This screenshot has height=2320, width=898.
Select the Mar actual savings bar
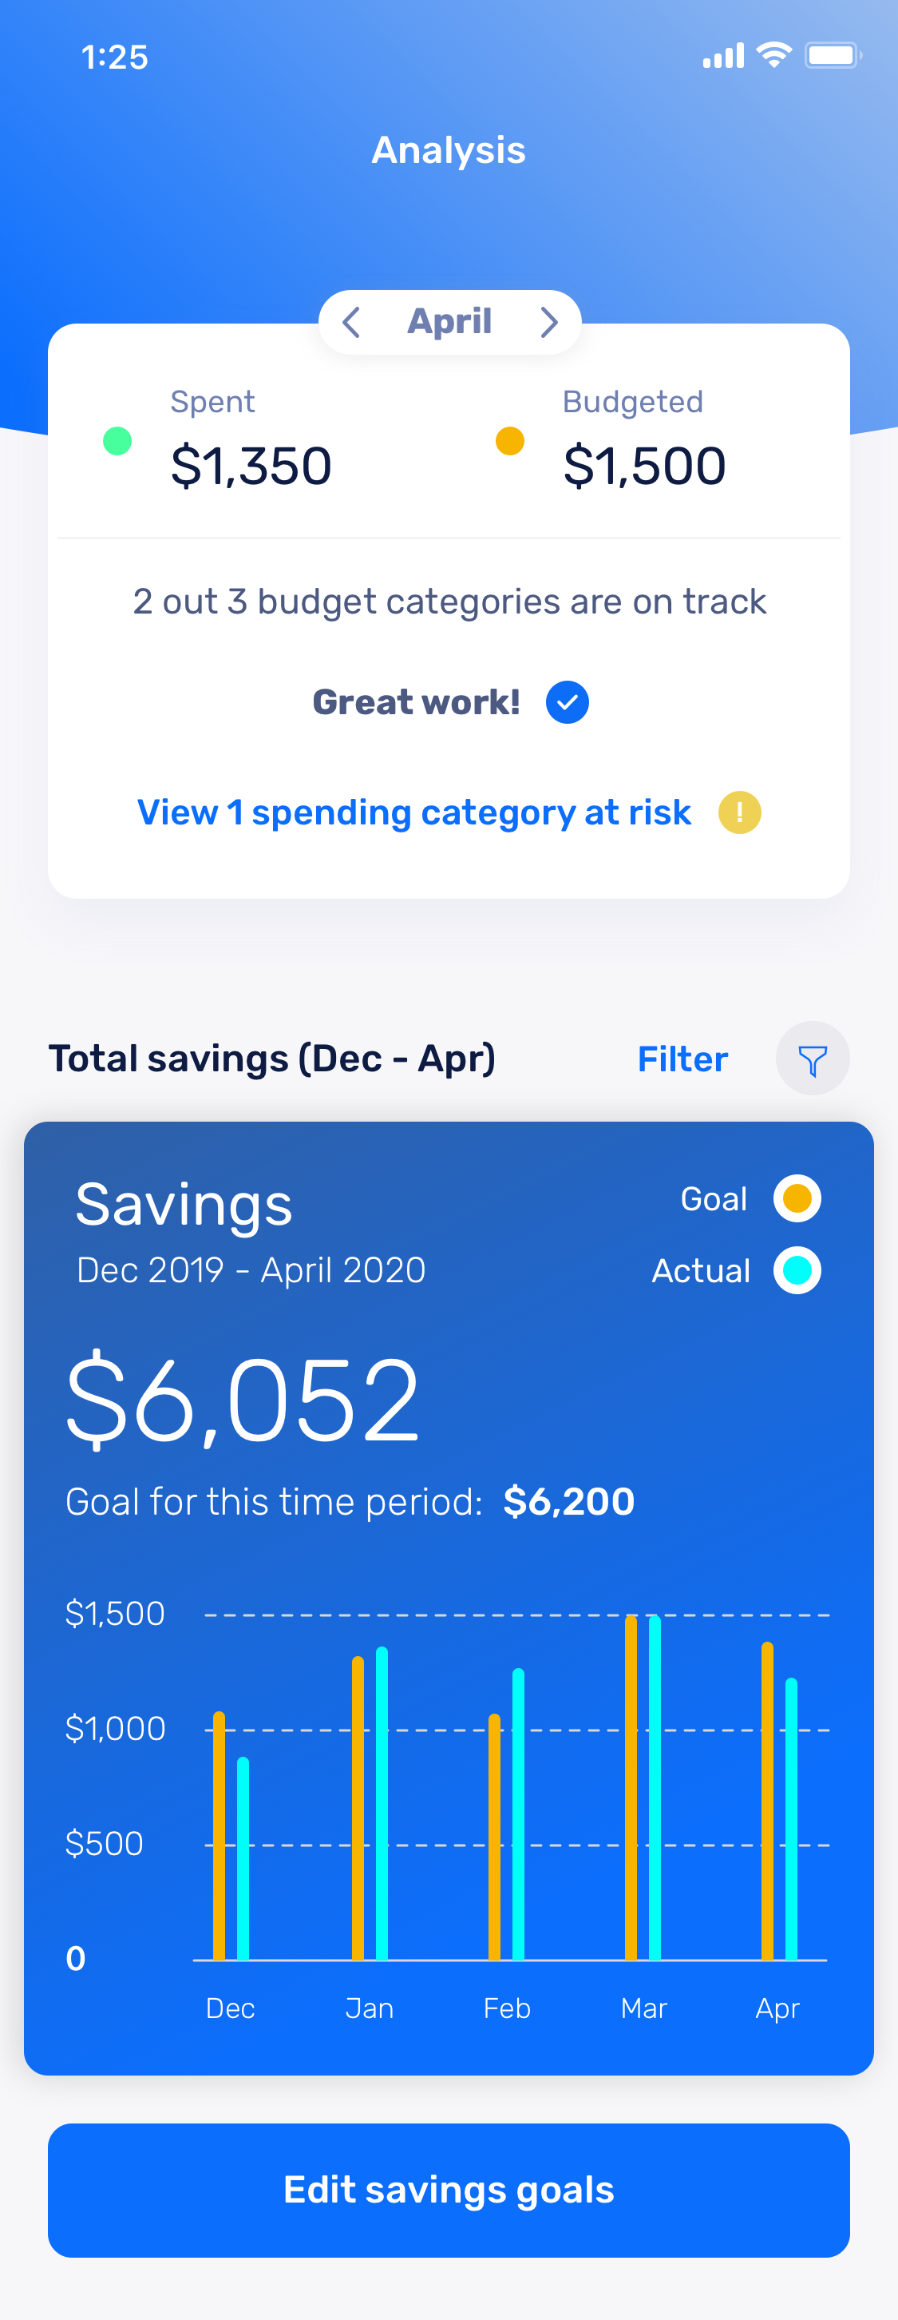[x=655, y=1788]
